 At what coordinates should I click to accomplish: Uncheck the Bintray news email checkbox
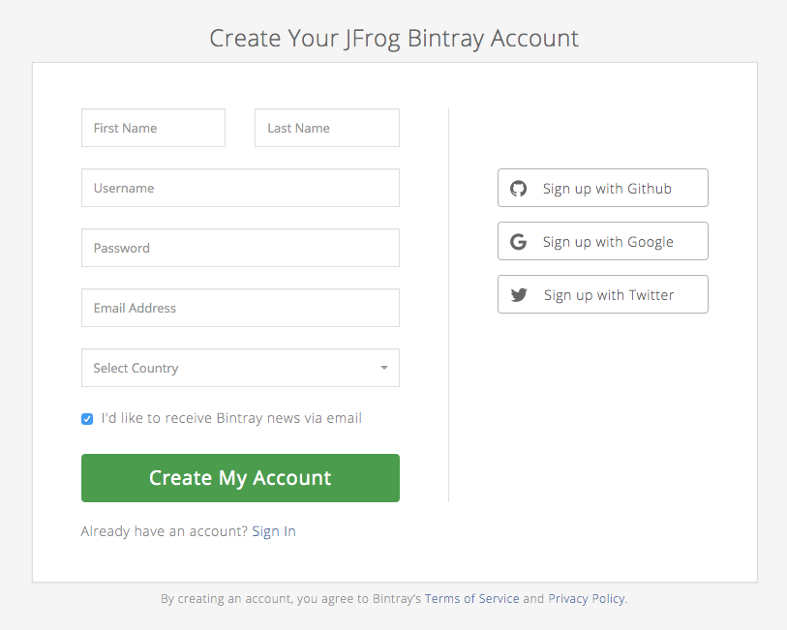[x=87, y=419]
